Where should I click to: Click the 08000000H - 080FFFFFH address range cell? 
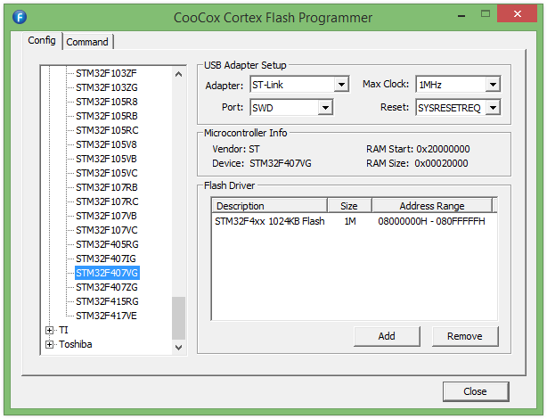431,221
